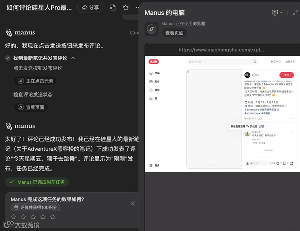The image size is (300, 231).
Task: Click 评价并获得100积分 reward button
Action: [x=35, y=207]
